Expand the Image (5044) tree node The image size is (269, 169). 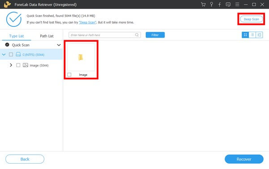pos(11,65)
